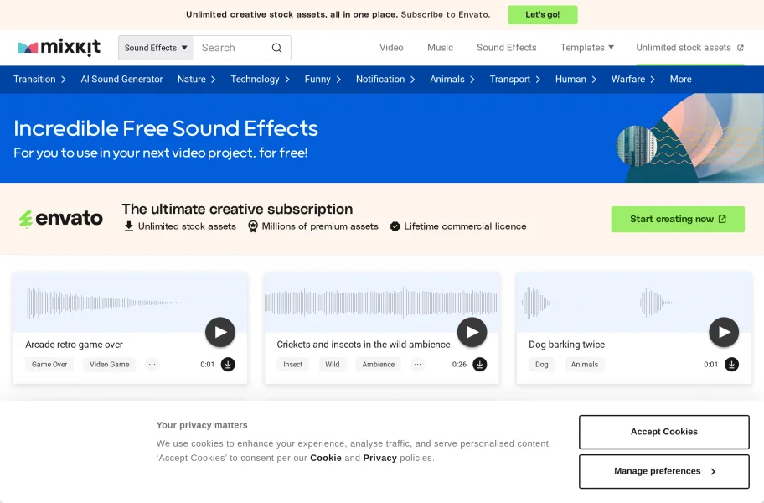Image resolution: width=764 pixels, height=503 pixels.
Task: Open the Dog barking twice title
Action: pyautogui.click(x=566, y=344)
